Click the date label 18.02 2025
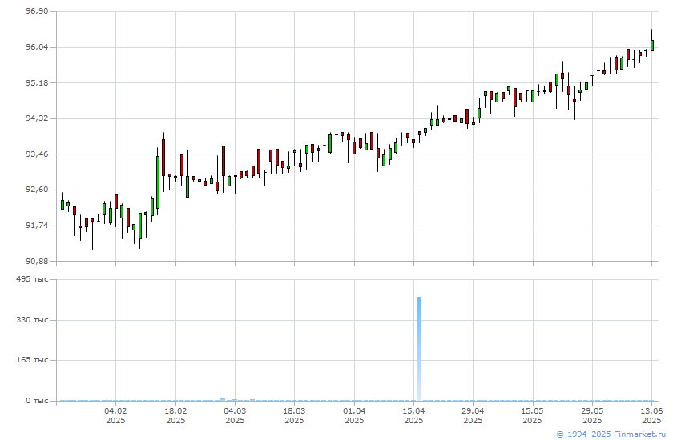This screenshot has width=673, height=440. 175,415
